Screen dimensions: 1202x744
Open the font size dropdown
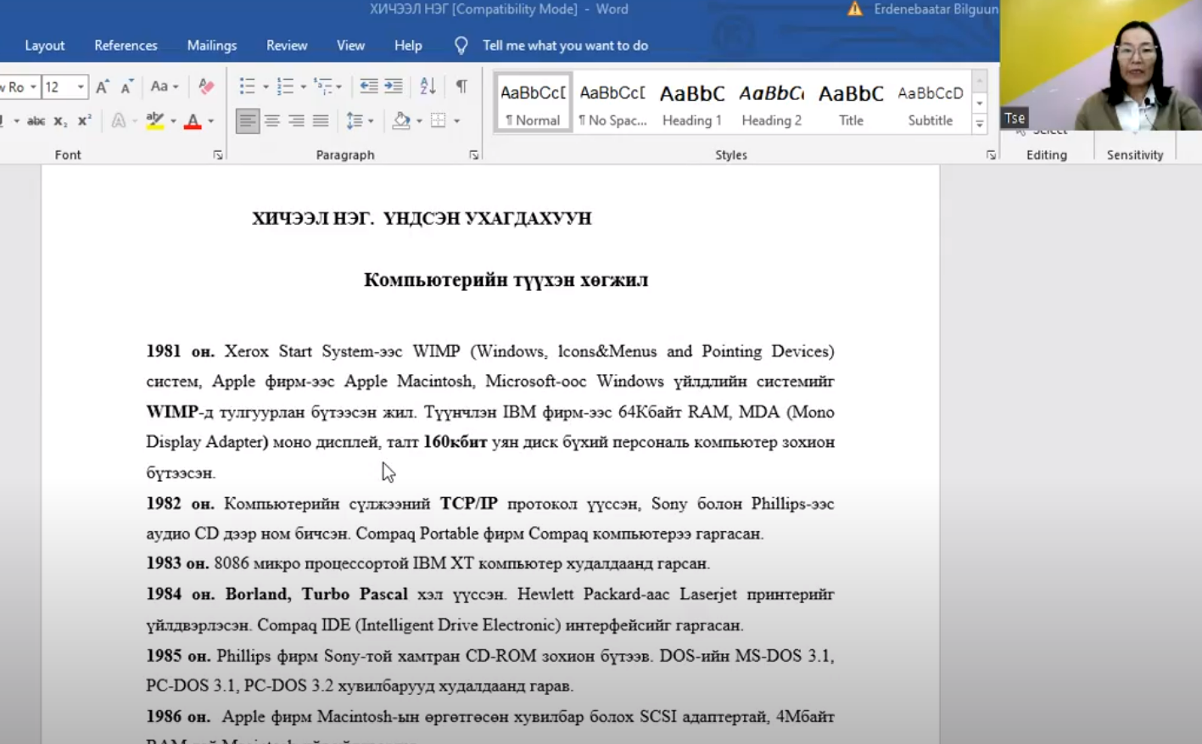coord(81,87)
